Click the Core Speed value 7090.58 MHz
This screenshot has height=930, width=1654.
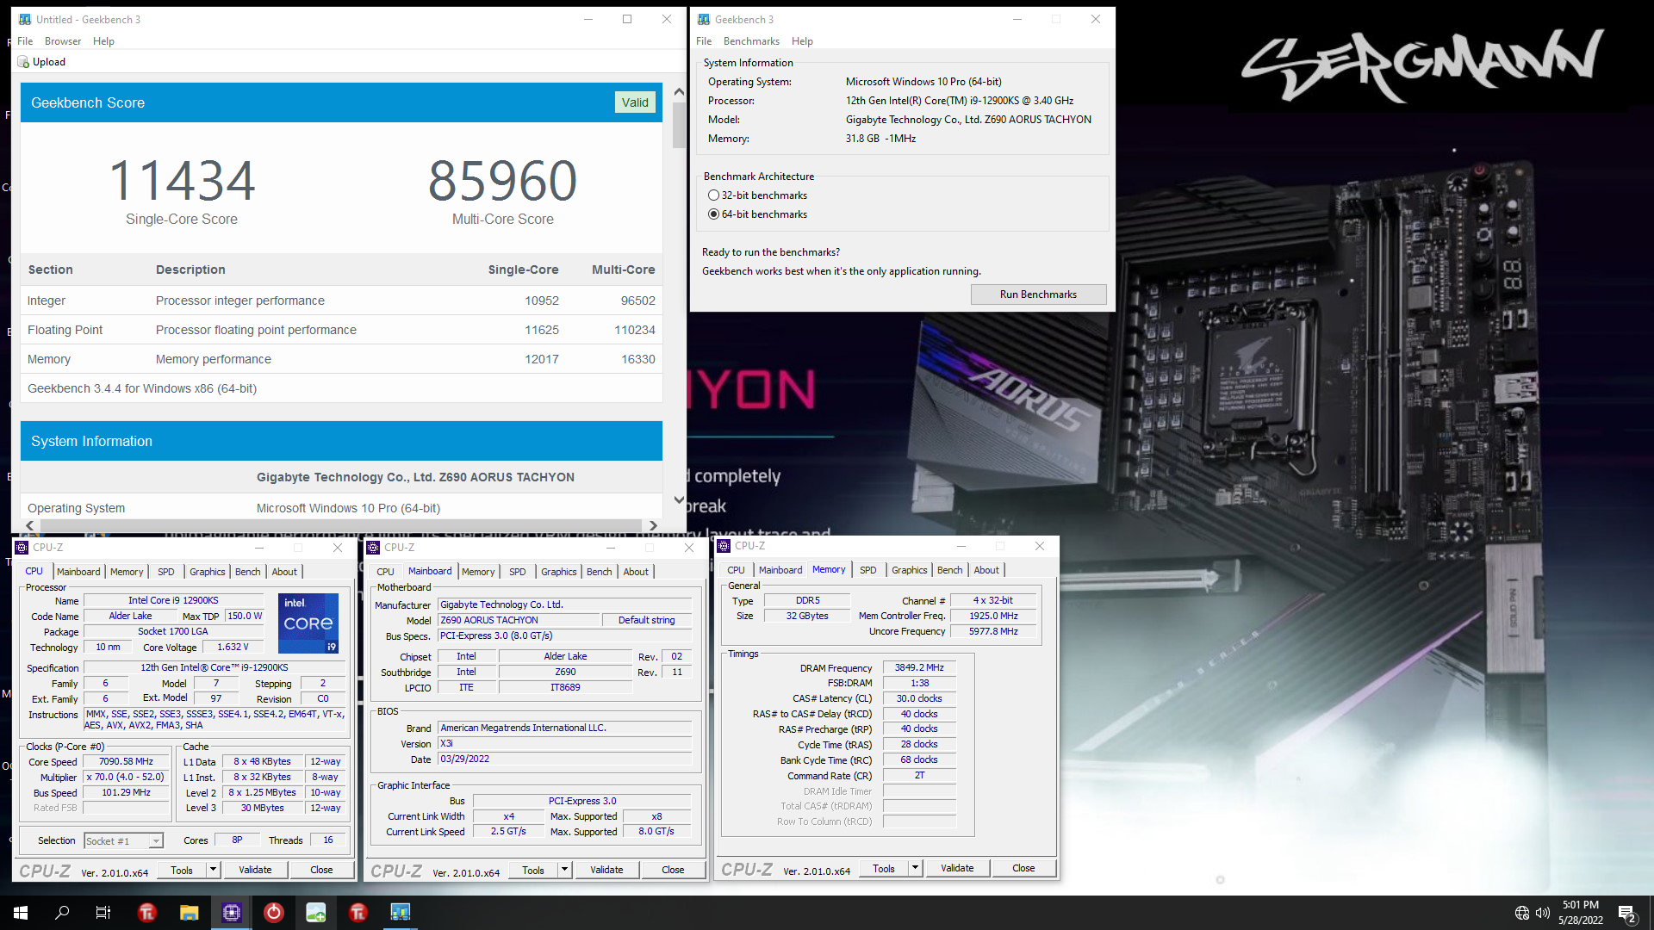[126, 762]
